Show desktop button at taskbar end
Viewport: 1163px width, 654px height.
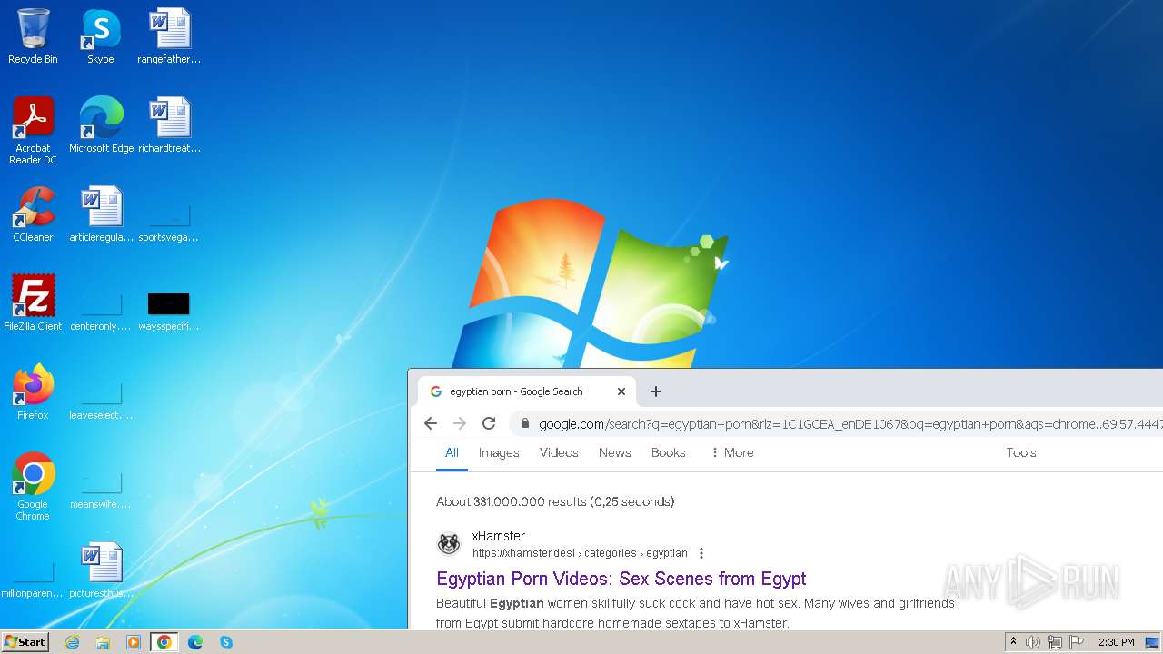[x=1153, y=642]
